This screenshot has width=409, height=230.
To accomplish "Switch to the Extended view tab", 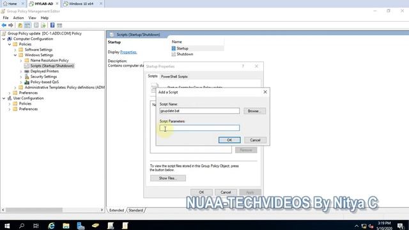I will tap(116, 210).
